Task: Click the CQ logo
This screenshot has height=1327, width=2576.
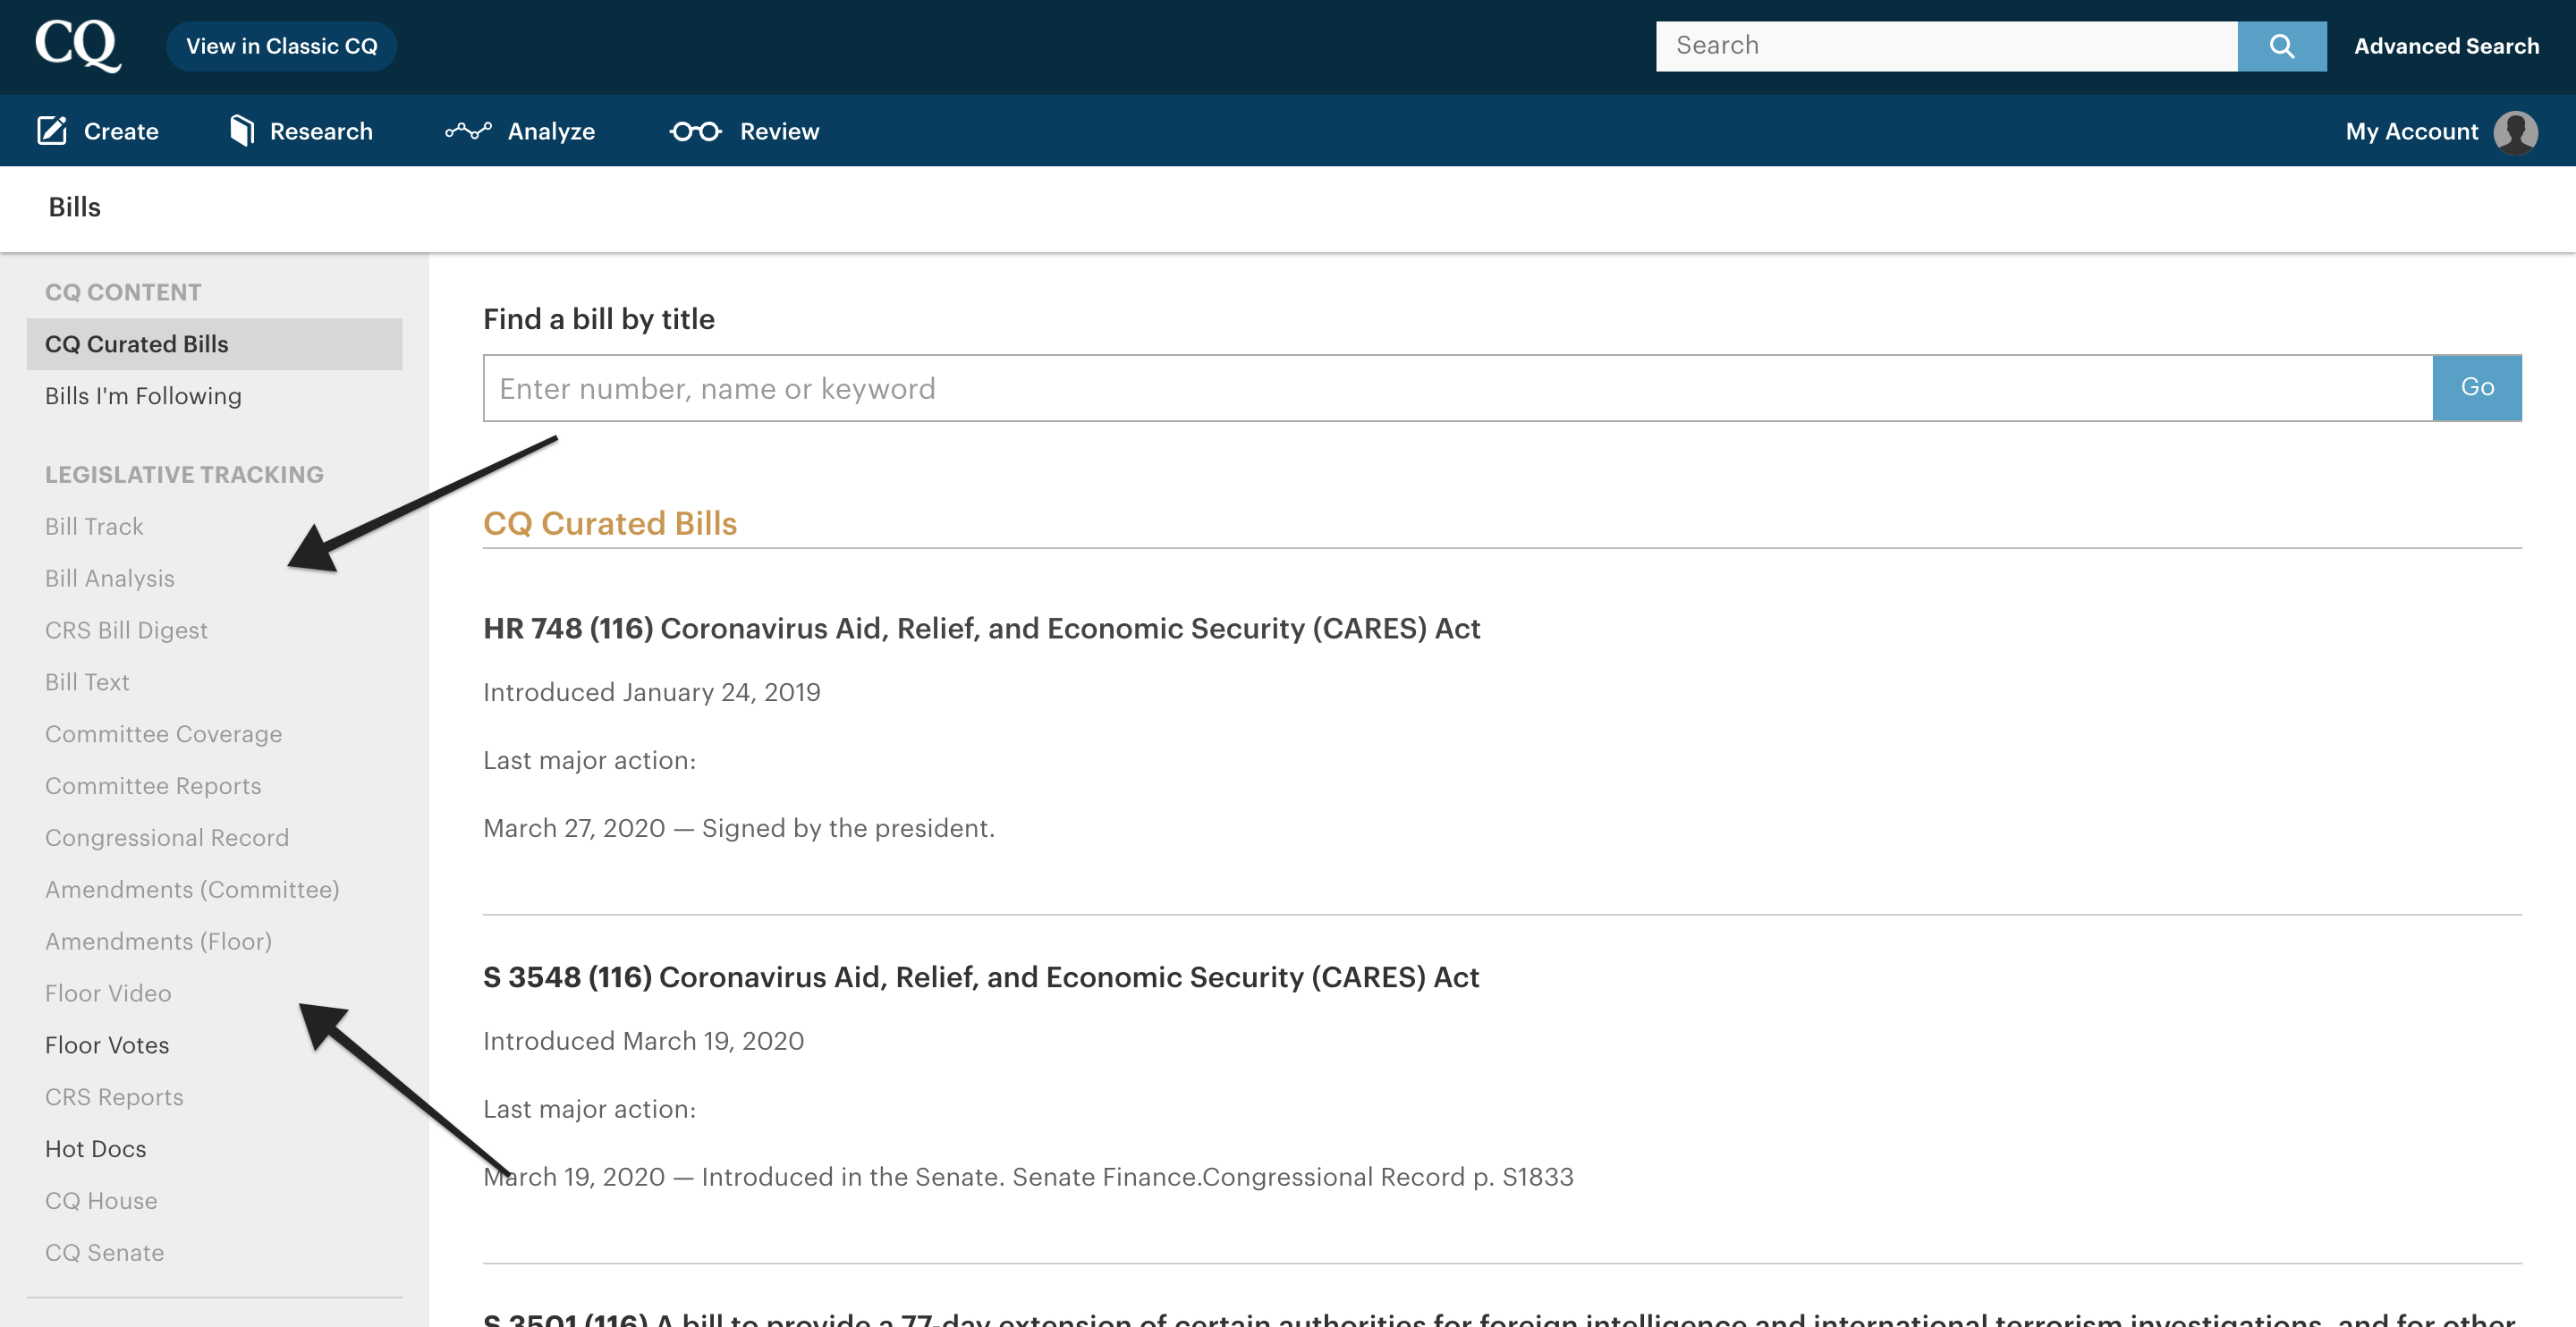Action: coord(78,46)
